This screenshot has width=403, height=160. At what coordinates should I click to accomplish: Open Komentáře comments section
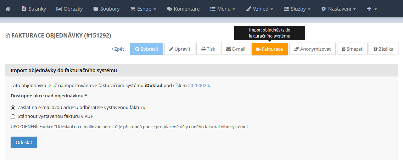pyautogui.click(x=183, y=9)
